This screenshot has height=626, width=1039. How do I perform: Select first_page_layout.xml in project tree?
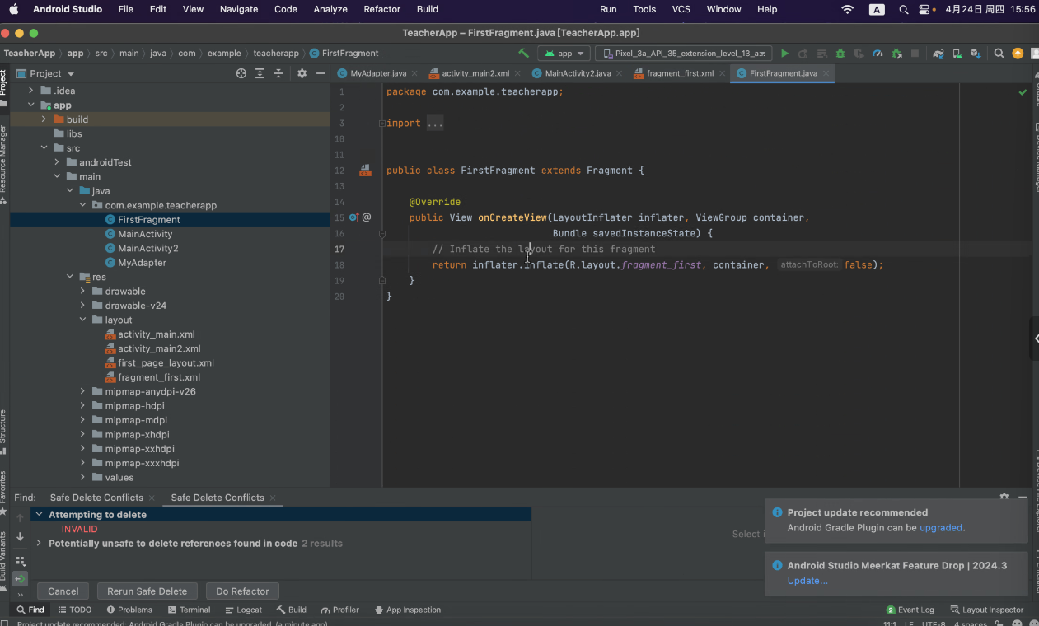(166, 362)
